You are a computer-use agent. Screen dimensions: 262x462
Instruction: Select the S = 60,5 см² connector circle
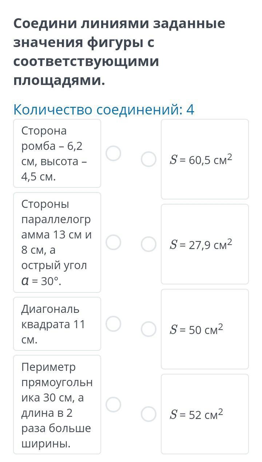click(148, 159)
